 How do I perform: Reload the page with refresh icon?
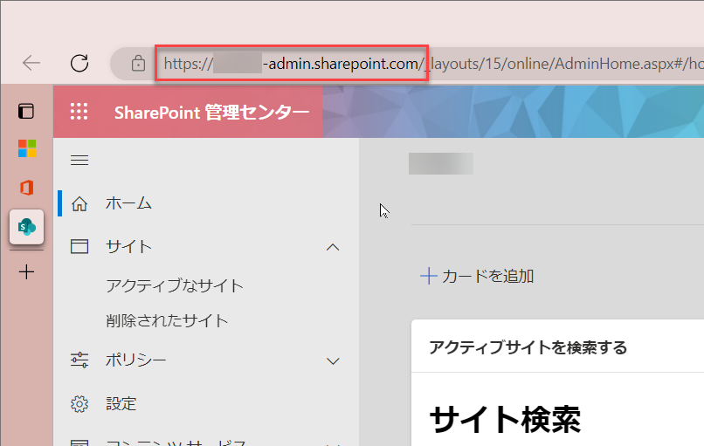pos(79,63)
